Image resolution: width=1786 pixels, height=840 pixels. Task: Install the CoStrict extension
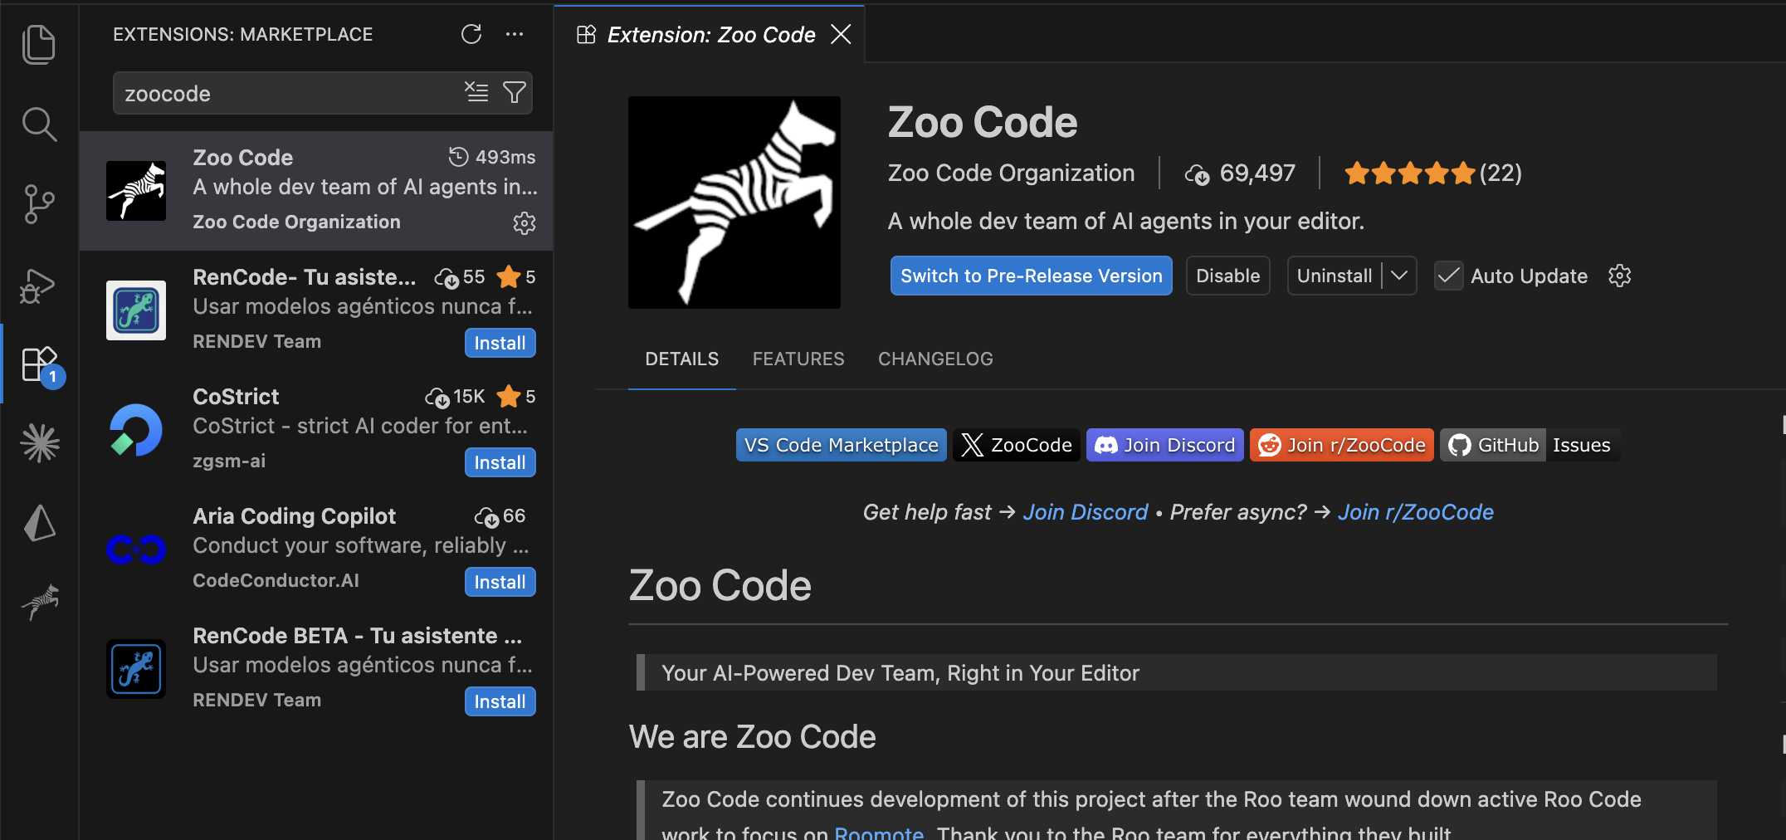click(500, 462)
